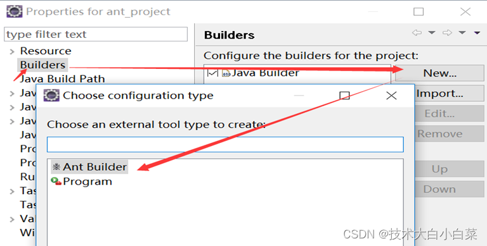The width and height of the screenshot is (487, 246).
Task: Click the Eclipse icon in the Properties title bar
Action: (x=15, y=11)
